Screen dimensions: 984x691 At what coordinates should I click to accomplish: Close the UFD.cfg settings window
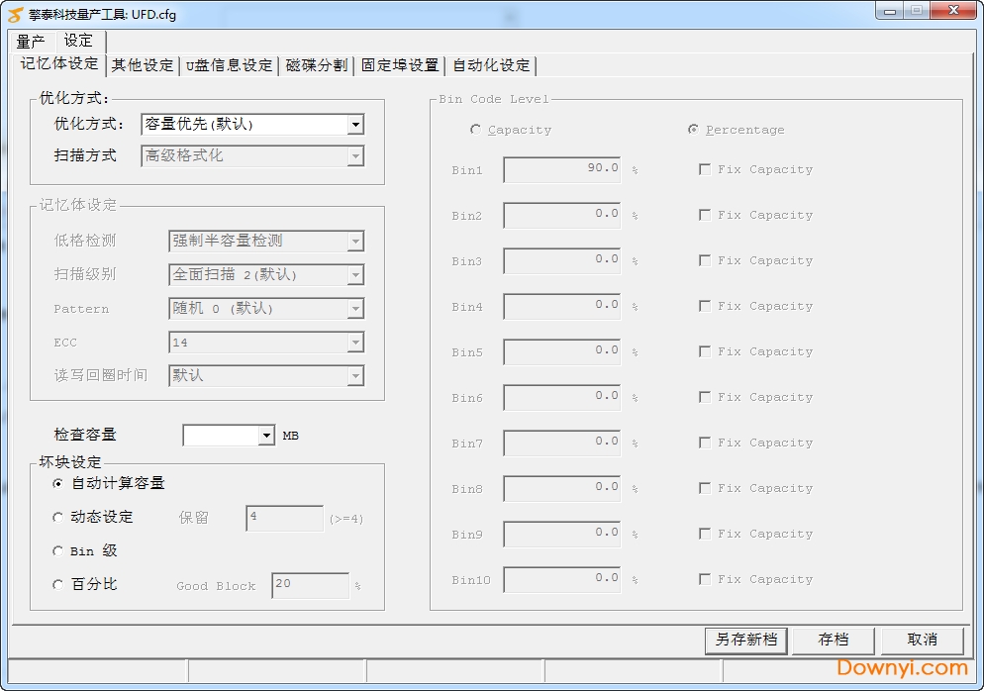click(x=952, y=10)
